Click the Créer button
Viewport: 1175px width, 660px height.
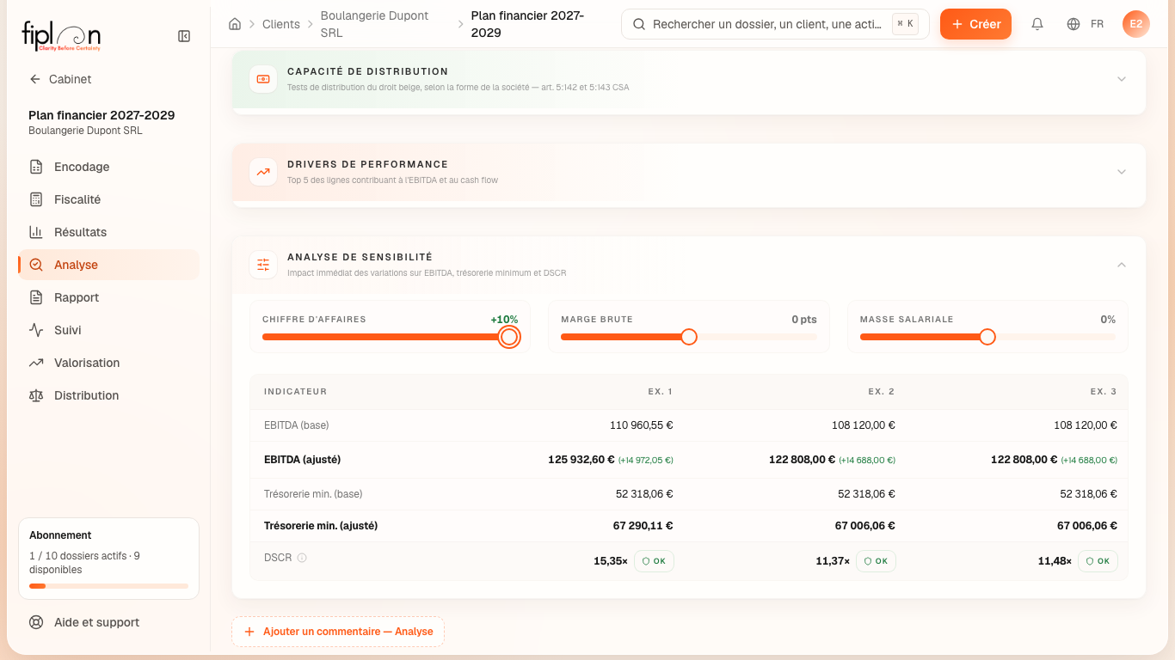tap(975, 24)
